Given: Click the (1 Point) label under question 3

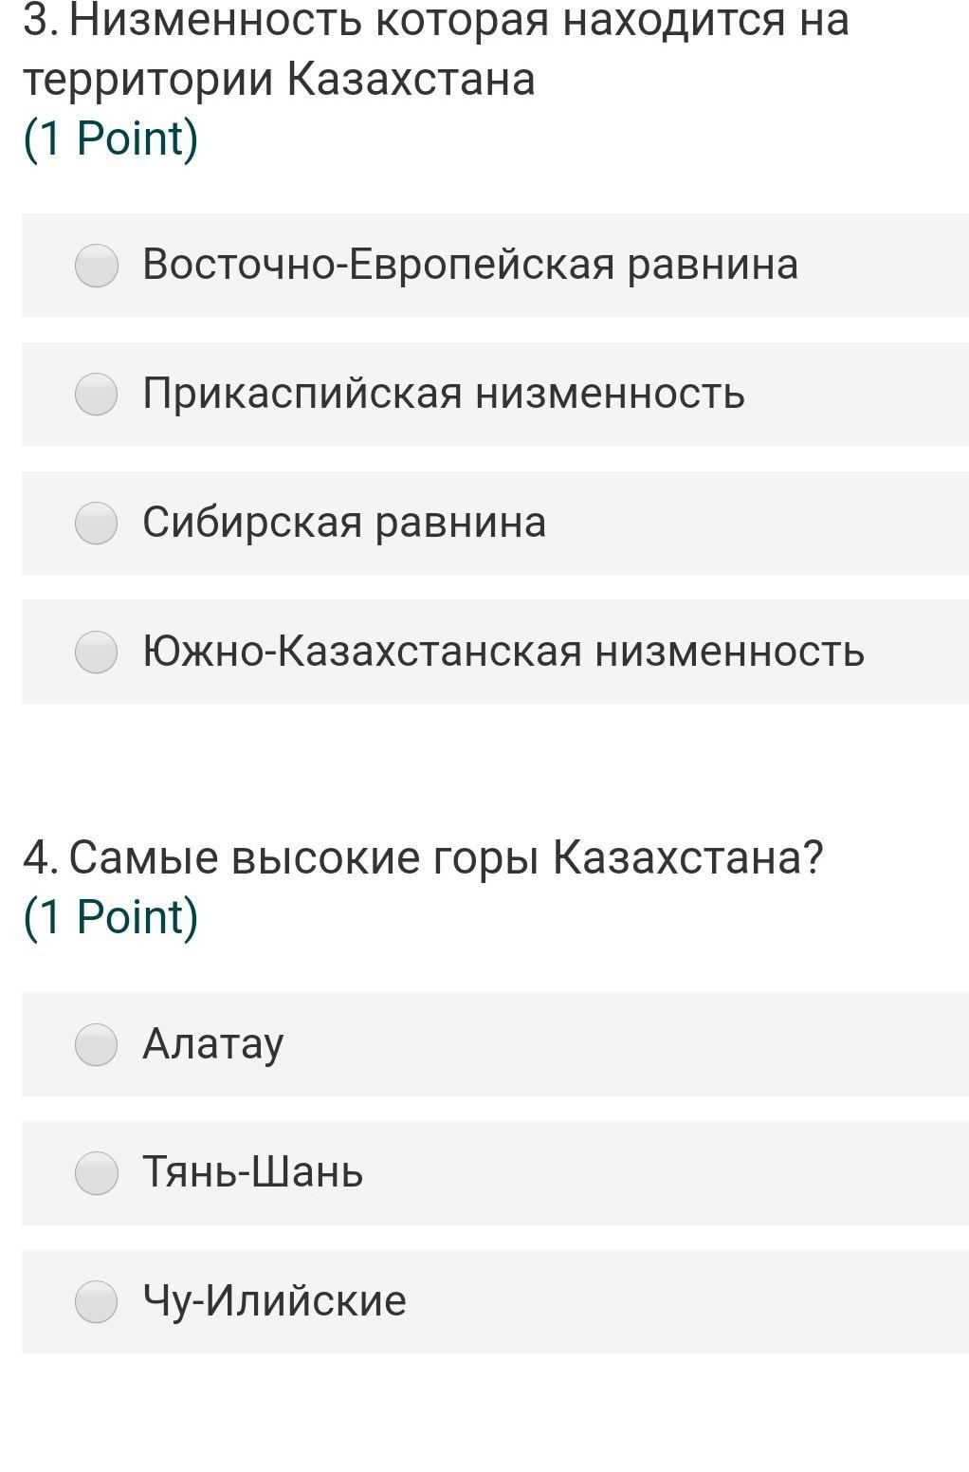Looking at the screenshot, I should pos(111,138).
